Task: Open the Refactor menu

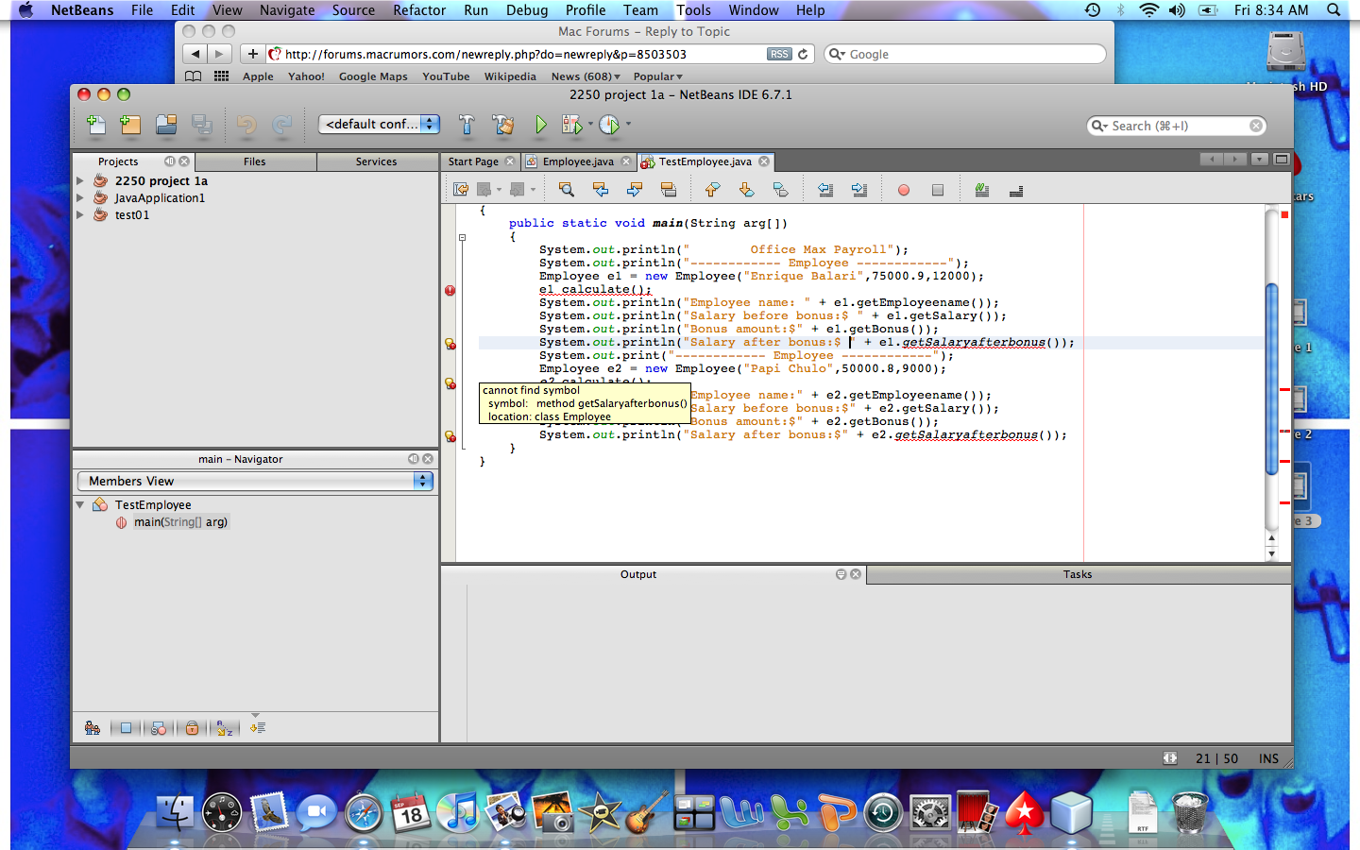Action: (x=419, y=10)
